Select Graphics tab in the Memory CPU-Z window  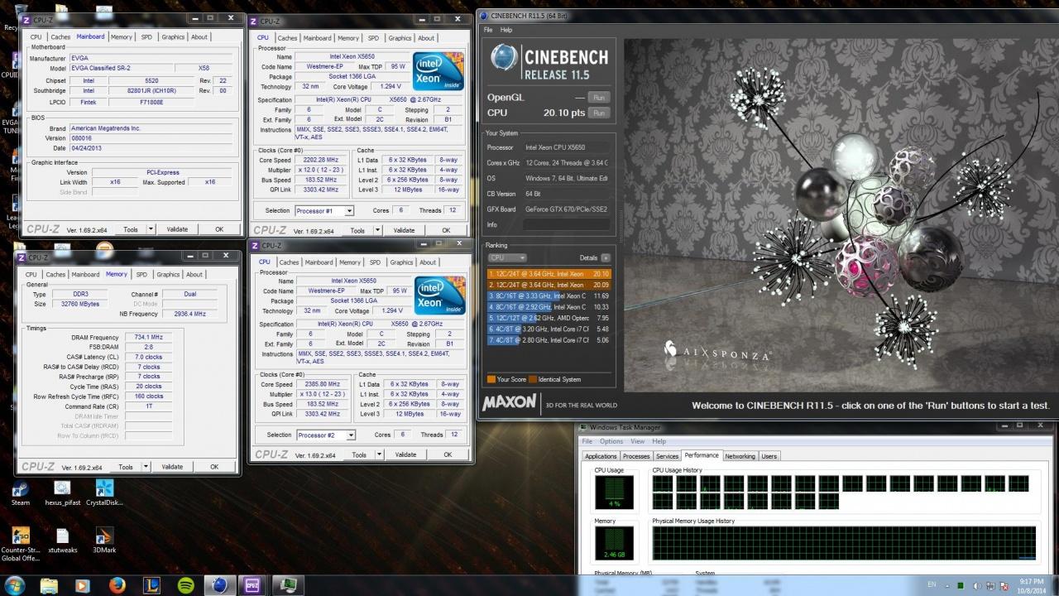click(x=168, y=275)
